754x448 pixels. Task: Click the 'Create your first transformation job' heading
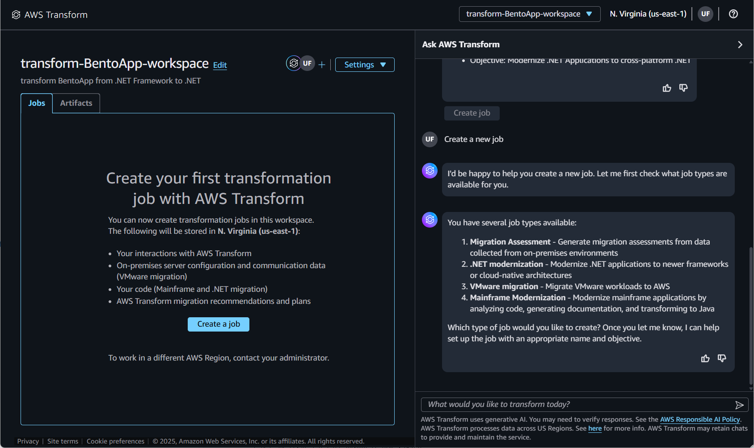point(219,188)
